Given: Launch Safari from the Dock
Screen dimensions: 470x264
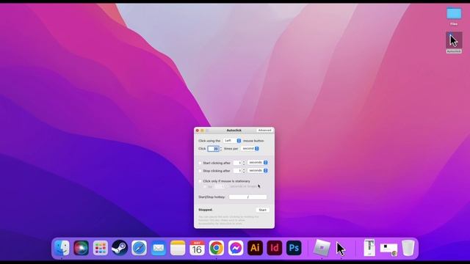Looking at the screenshot, I should [x=139, y=248].
